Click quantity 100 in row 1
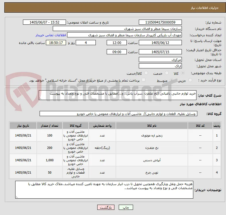Screen dimensions: 226x215 (x=50, y=135)
